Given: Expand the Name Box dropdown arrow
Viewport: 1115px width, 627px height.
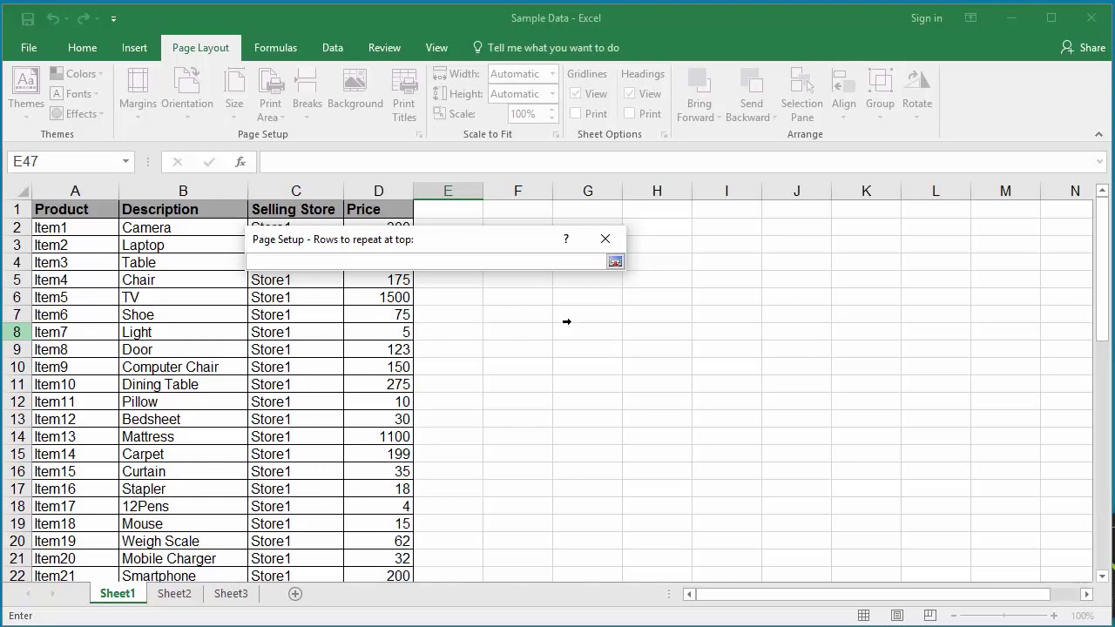Looking at the screenshot, I should 125,162.
